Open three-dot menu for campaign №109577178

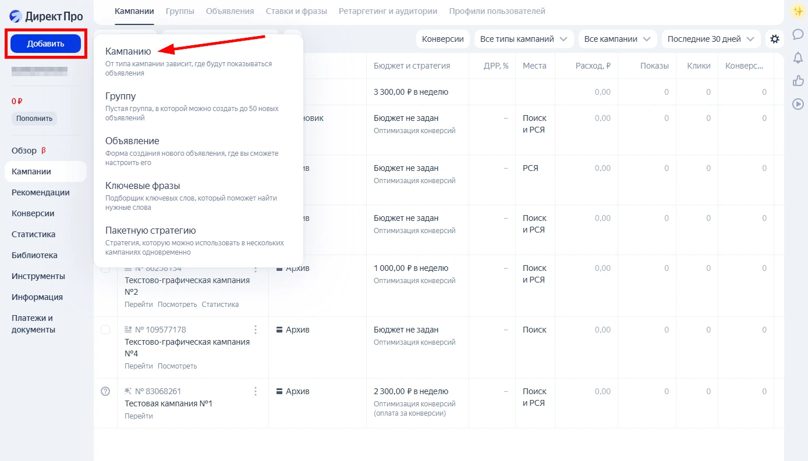[256, 330]
